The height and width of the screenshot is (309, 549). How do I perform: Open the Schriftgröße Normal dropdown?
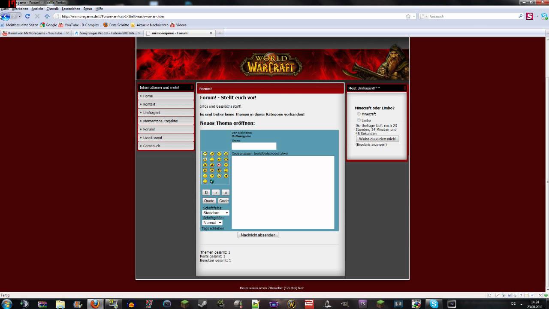[x=212, y=223]
